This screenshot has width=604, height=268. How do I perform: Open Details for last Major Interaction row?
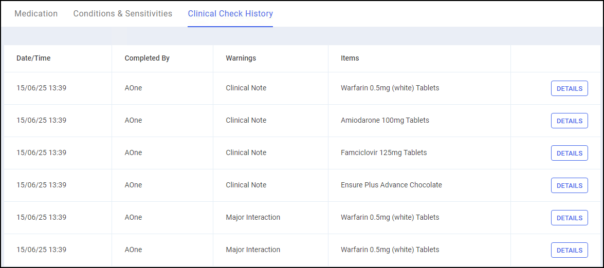tap(569, 250)
